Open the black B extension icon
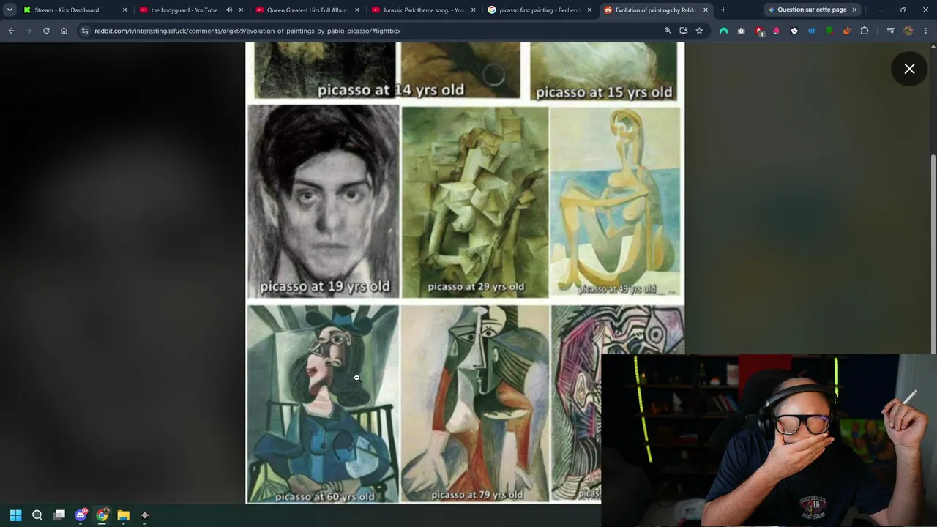This screenshot has width=937, height=527. (x=794, y=31)
